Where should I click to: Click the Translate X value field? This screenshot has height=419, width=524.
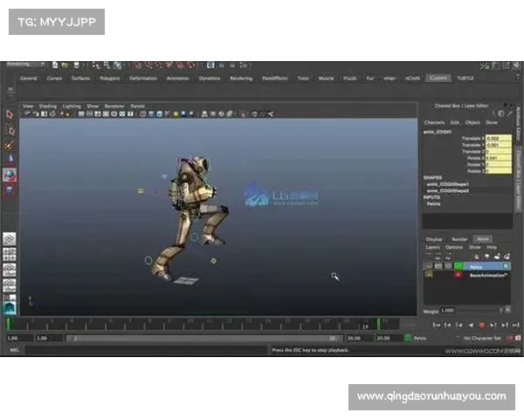pos(499,138)
